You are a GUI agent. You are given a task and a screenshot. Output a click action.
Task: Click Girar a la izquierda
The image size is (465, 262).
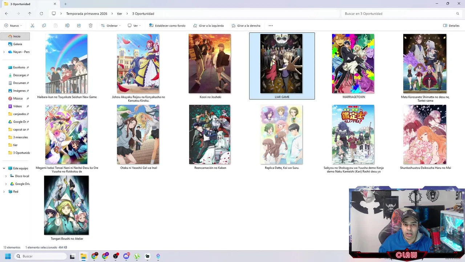pos(209,25)
